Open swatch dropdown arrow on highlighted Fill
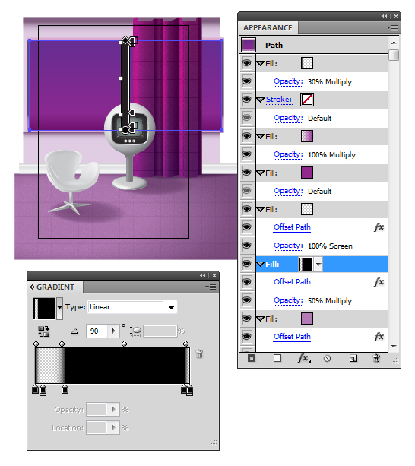This screenshot has height=466, width=415. coord(318,264)
